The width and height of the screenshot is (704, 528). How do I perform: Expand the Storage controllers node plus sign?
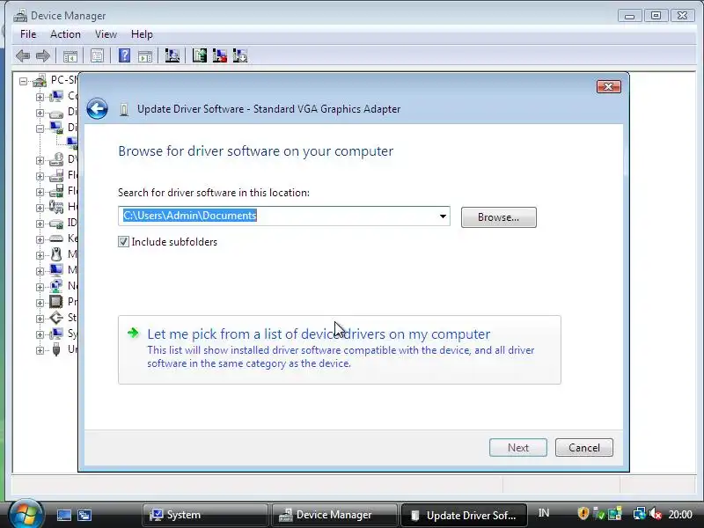coord(40,319)
